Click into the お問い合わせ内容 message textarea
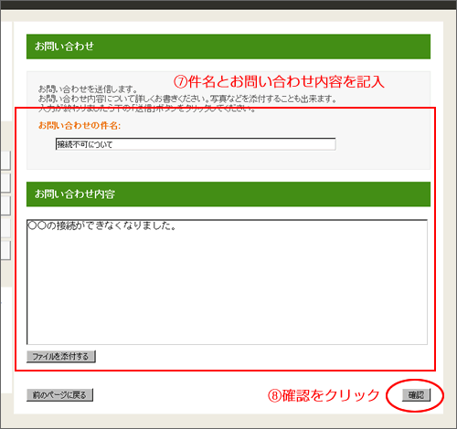The image size is (457, 429). pyautogui.click(x=227, y=282)
